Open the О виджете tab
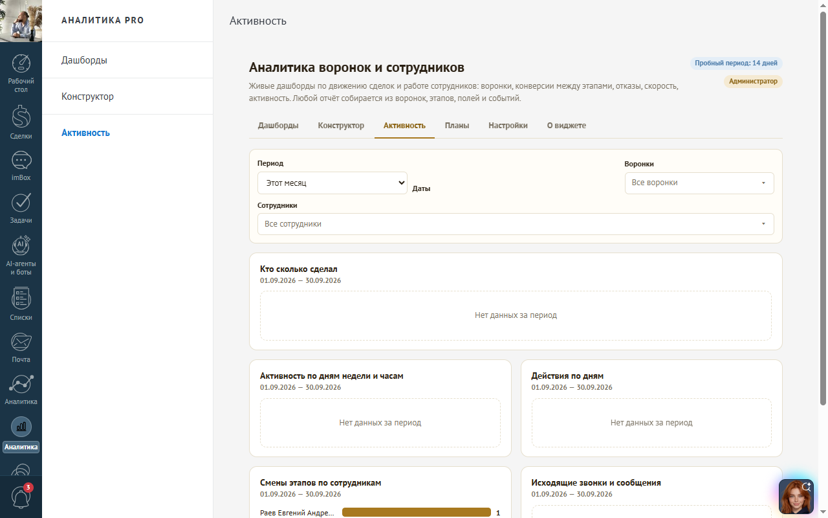This screenshot has width=828, height=518. pyautogui.click(x=567, y=126)
